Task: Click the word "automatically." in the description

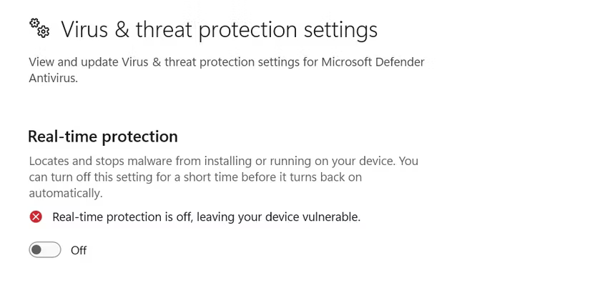Action: [66, 194]
